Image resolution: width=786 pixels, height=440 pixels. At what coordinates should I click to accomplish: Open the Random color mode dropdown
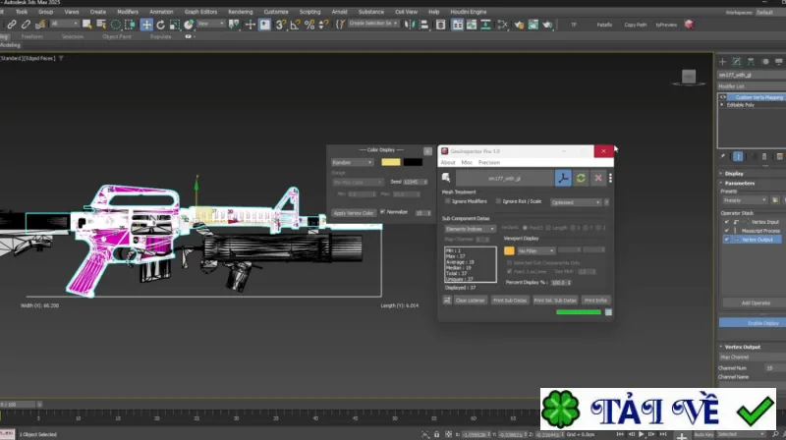352,162
